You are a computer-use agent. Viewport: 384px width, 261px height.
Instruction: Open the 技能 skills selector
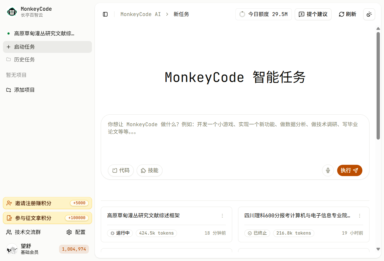pos(149,170)
